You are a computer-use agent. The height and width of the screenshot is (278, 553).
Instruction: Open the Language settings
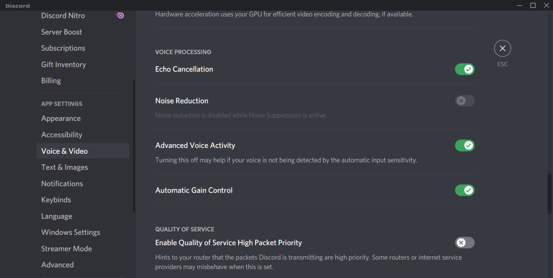(x=57, y=216)
